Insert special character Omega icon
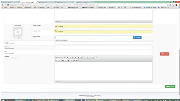This screenshot has height=101, width=180. pyautogui.click(x=96, y=58)
